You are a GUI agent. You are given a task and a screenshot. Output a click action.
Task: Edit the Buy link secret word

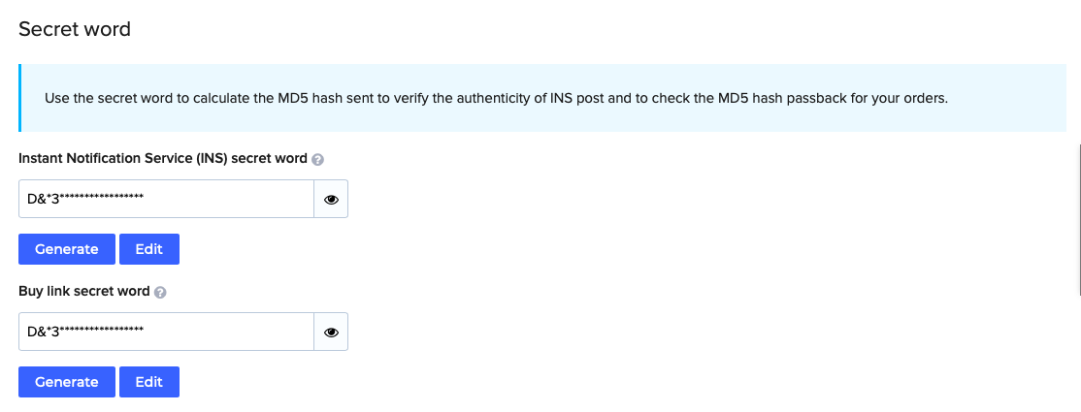click(148, 382)
